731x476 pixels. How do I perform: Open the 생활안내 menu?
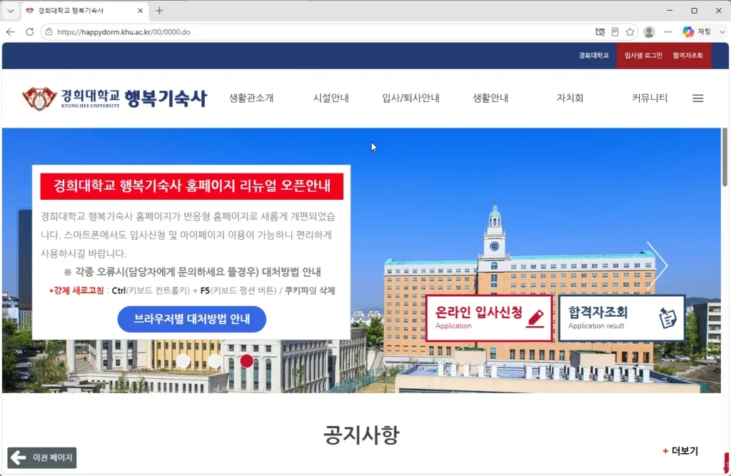tap(490, 98)
